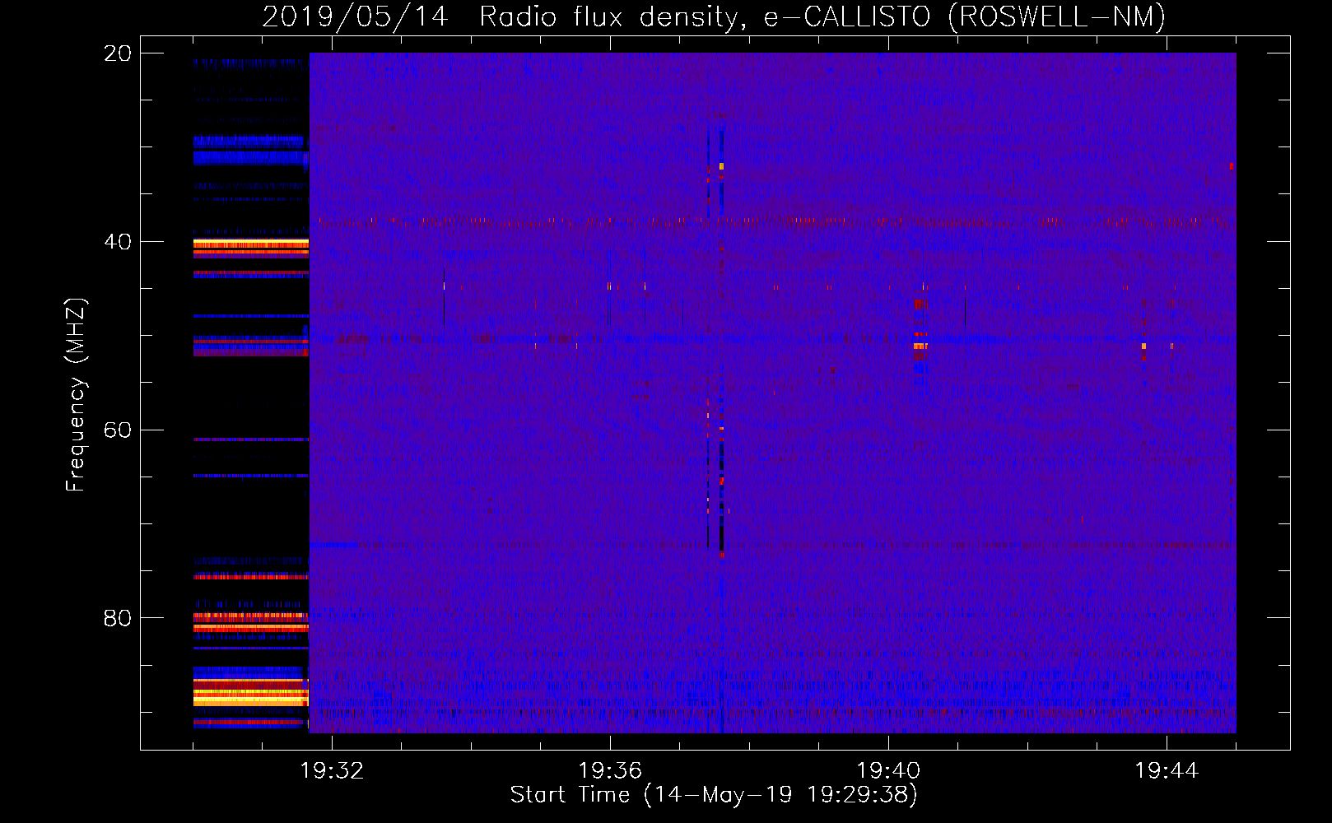Click the 19:36 time tick label
Image resolution: width=1332 pixels, height=823 pixels.
click(x=610, y=771)
